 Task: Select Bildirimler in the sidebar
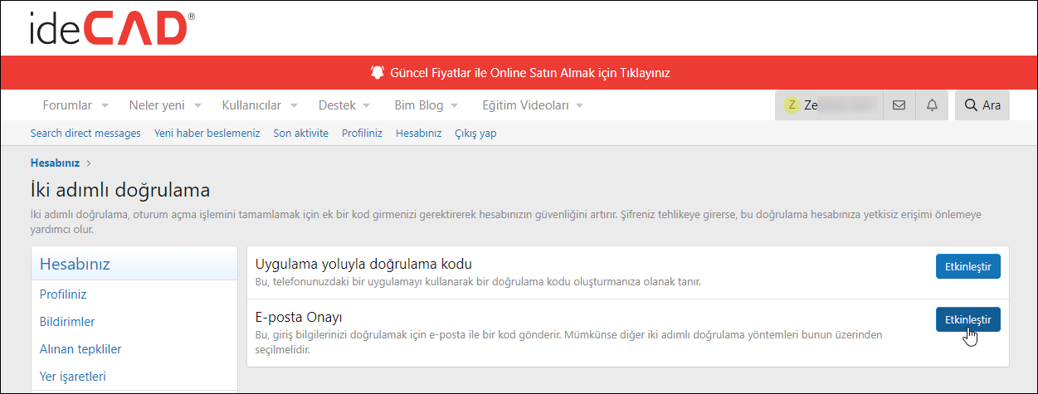click(x=67, y=321)
